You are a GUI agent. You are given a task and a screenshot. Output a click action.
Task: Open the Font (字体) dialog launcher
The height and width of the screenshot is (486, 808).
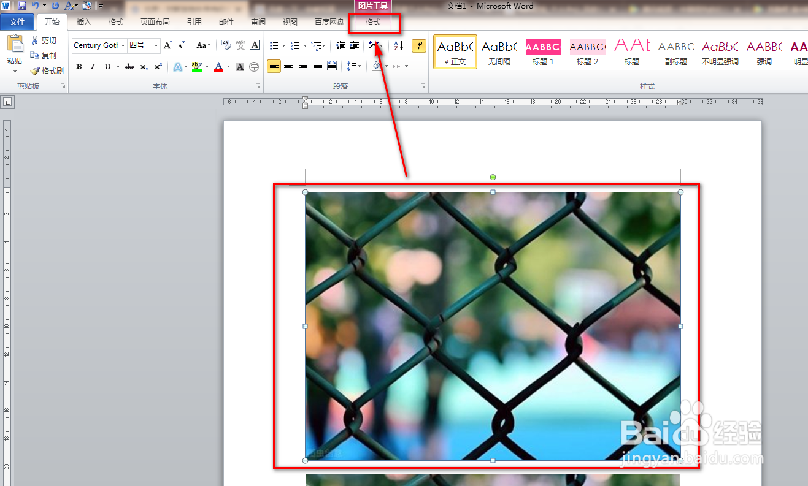(x=258, y=86)
